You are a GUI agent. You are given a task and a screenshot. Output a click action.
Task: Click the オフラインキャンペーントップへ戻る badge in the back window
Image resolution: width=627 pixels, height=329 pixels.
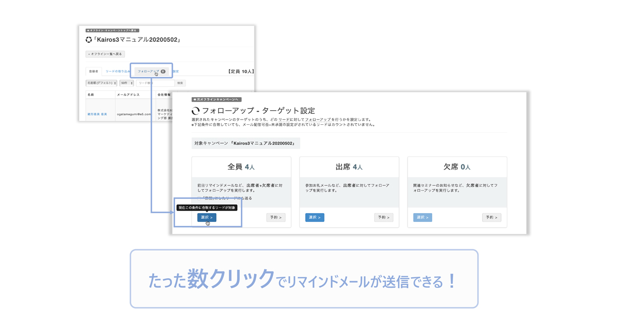point(112,30)
